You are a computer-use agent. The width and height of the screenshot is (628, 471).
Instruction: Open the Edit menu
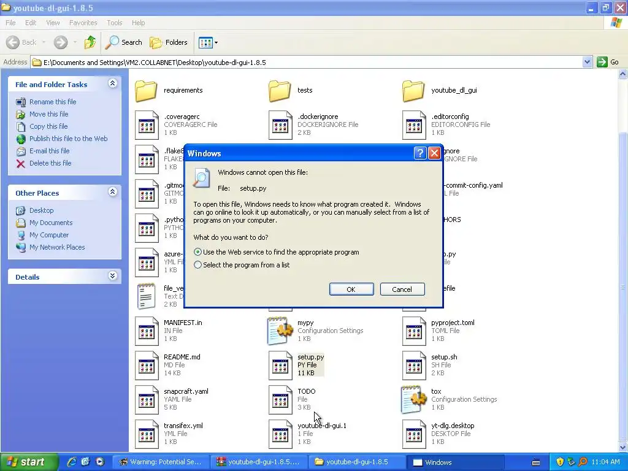31,23
